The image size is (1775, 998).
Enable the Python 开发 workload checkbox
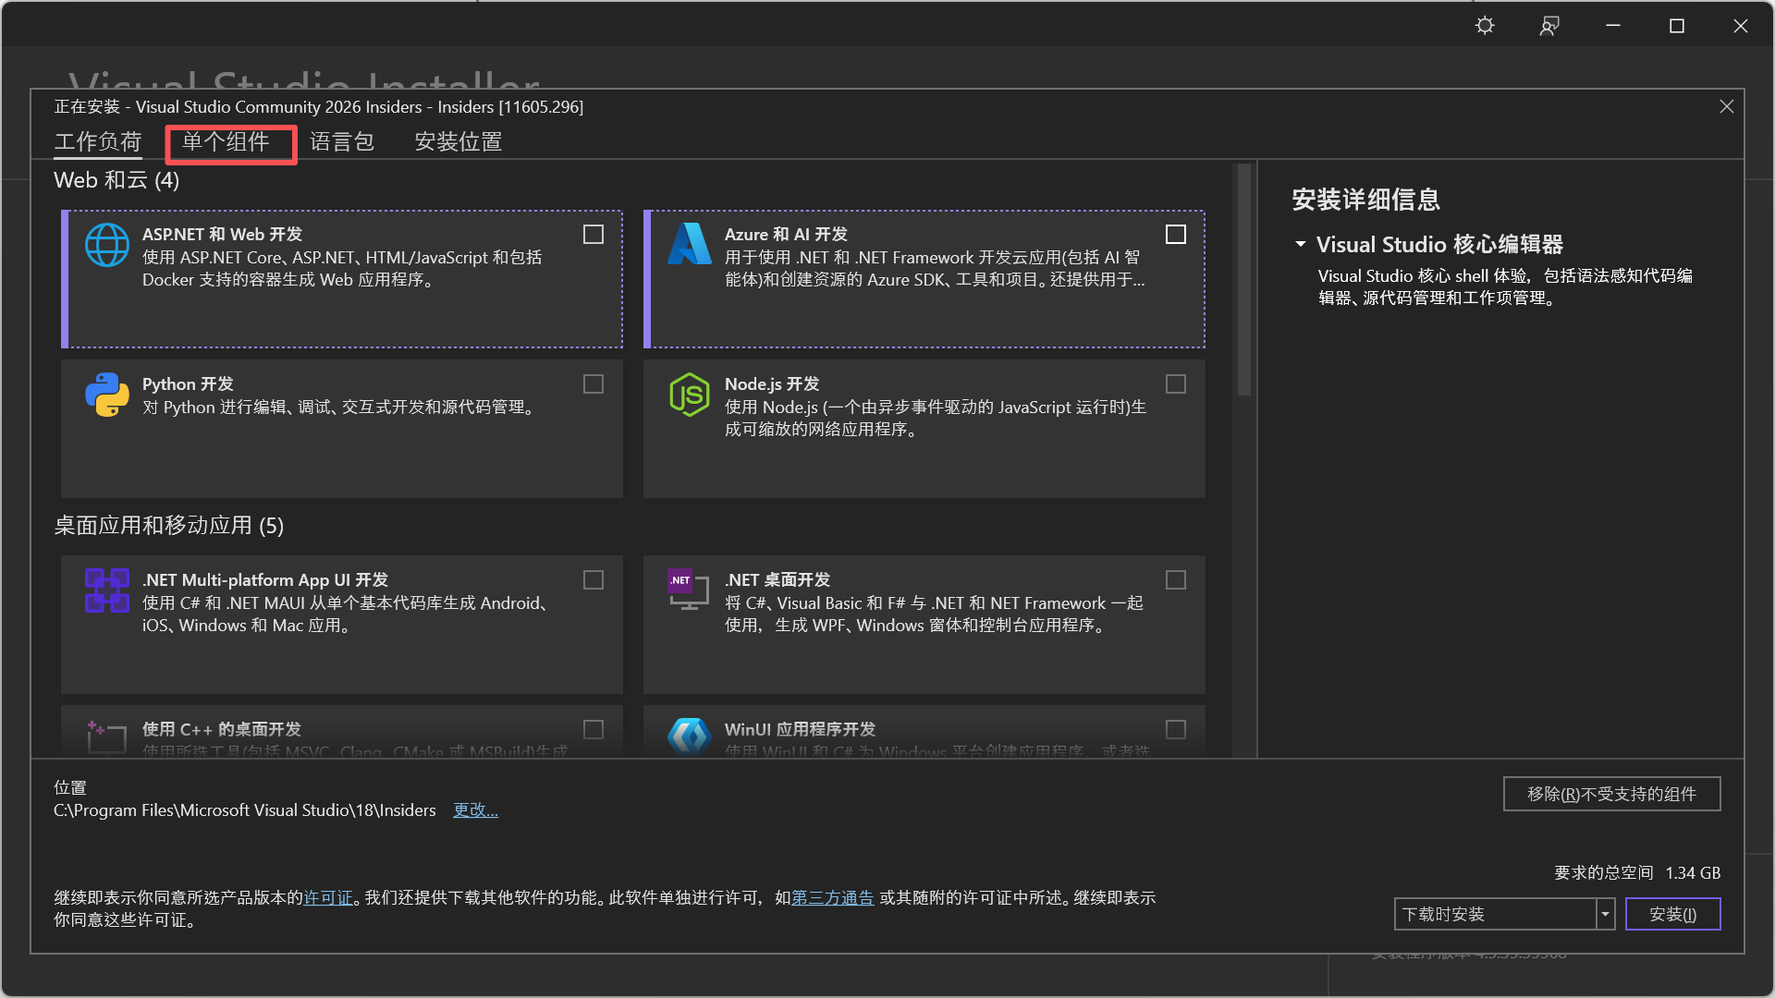click(x=594, y=384)
